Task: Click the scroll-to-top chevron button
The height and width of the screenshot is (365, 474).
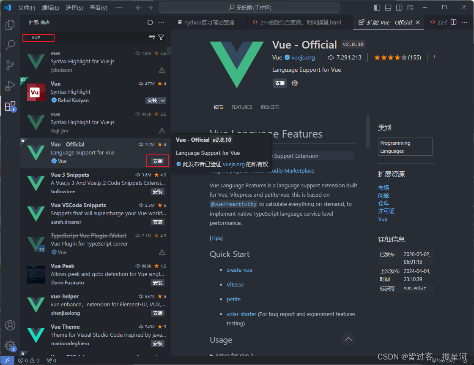Action: click(348, 339)
